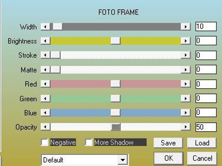
Task: Tick the More Shadow checkbox
Action: [89, 142]
